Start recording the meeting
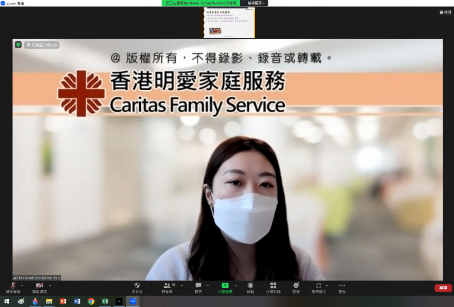Screen dimensions: 454x307 coord(251,288)
